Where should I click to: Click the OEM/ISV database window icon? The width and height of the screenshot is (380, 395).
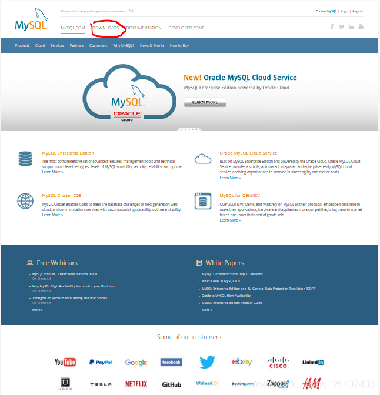pyautogui.click(x=203, y=201)
